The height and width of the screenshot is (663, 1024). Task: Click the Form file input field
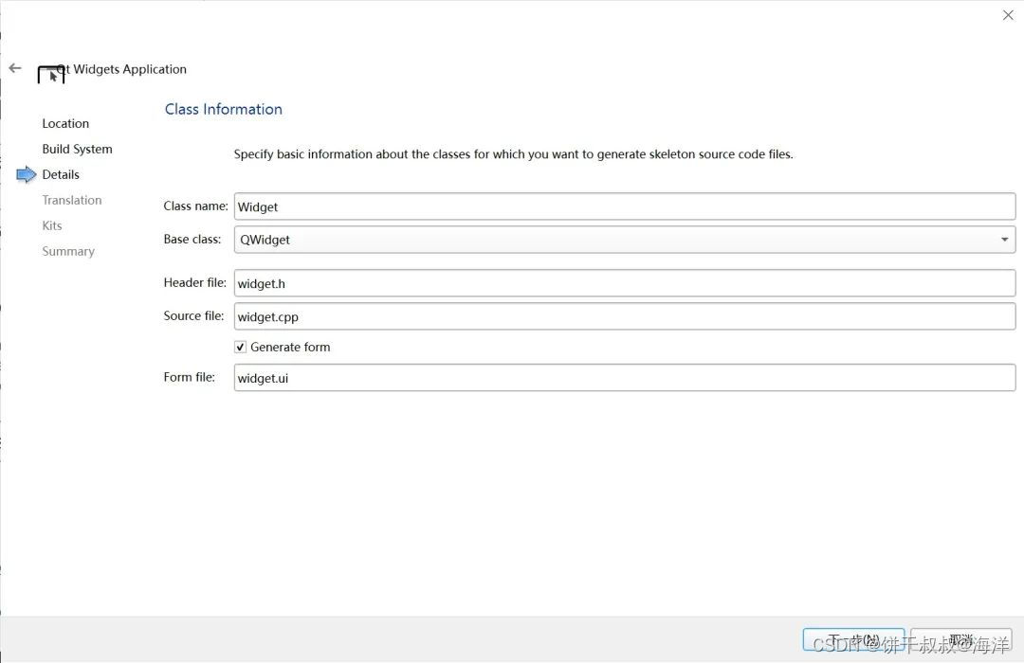pyautogui.click(x=624, y=378)
